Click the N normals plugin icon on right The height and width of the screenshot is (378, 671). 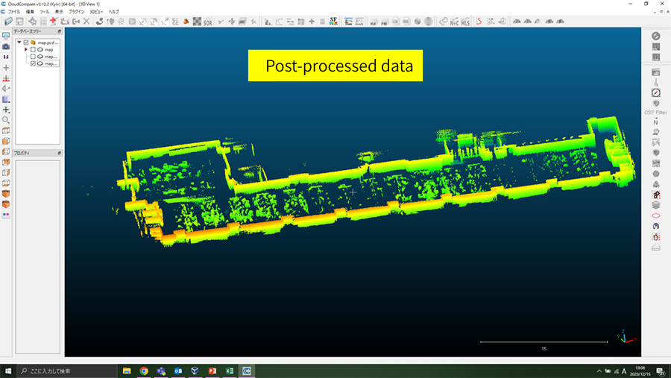coord(655,122)
